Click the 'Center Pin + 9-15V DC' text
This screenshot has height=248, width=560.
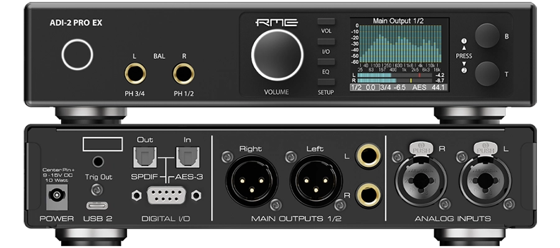57,172
